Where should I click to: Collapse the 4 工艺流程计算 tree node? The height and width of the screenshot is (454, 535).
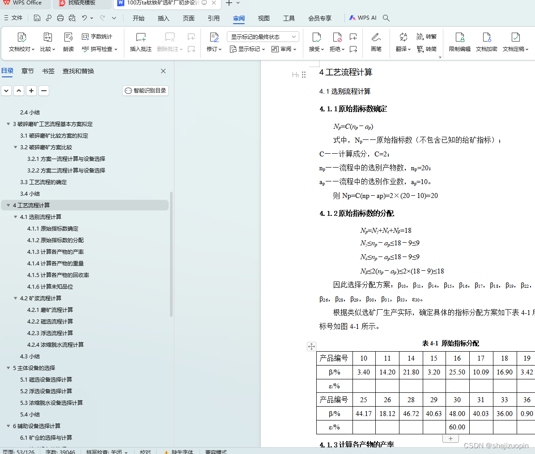[8, 205]
